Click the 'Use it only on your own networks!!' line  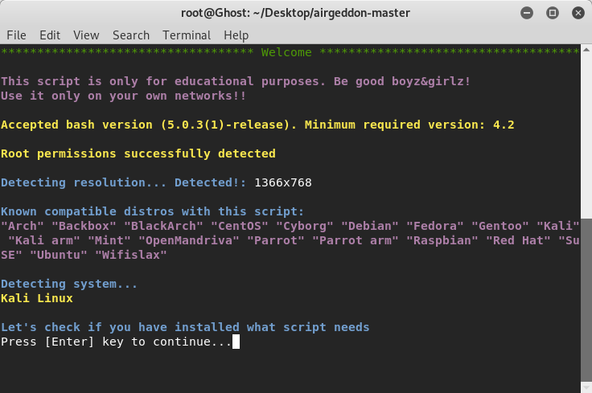pos(123,96)
